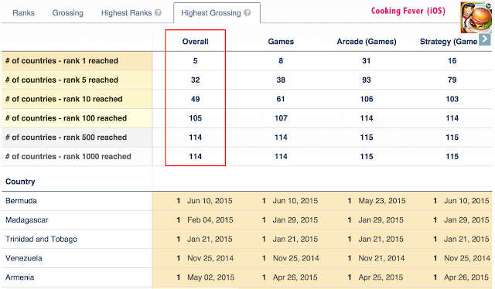The height and width of the screenshot is (289, 495).
Task: Click Overall value 105 for rank 100 reached
Action: click(196, 118)
